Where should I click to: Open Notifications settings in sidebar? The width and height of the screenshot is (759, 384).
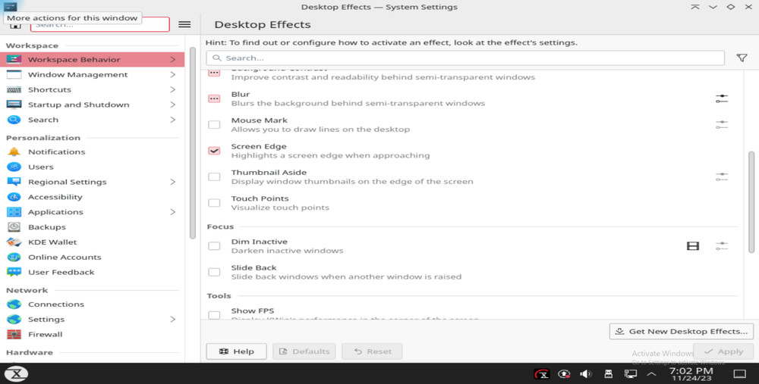(56, 151)
